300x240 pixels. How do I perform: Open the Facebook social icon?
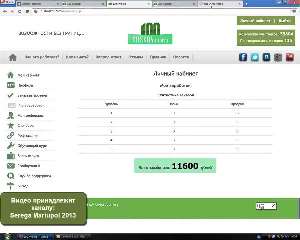[x=243, y=57]
